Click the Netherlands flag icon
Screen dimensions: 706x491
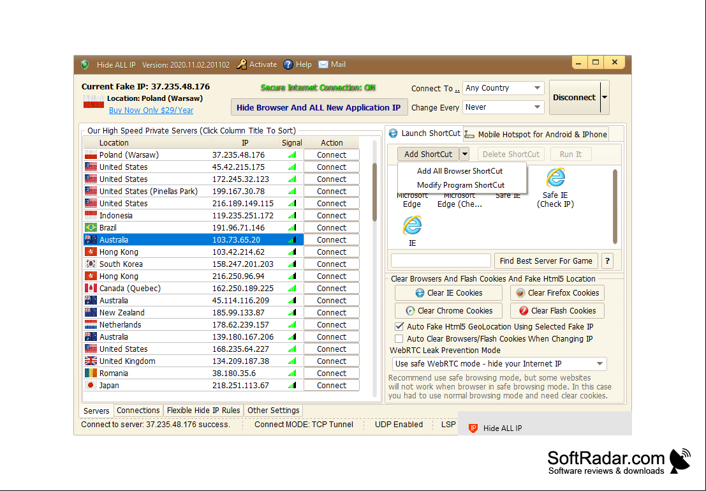pyautogui.click(x=91, y=324)
